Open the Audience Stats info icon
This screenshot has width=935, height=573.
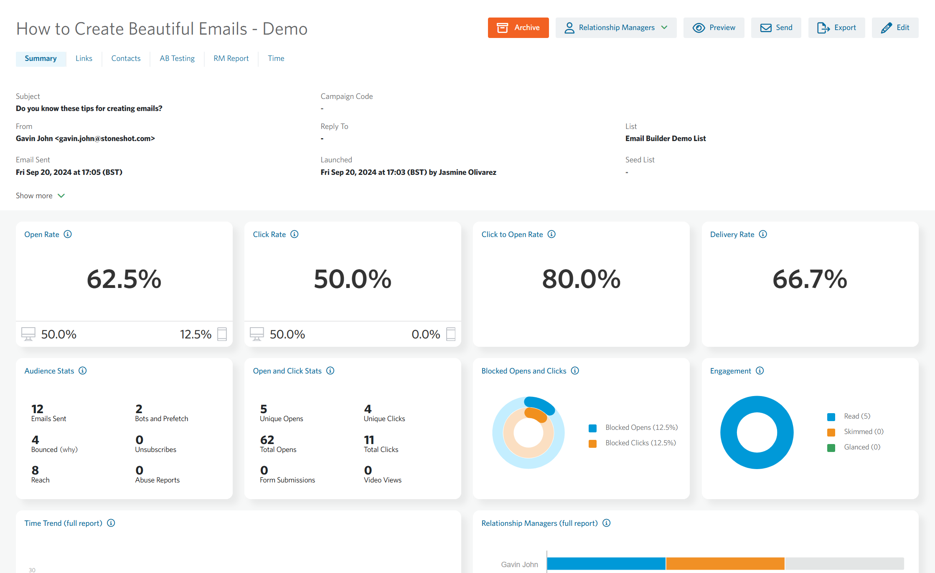tap(83, 371)
